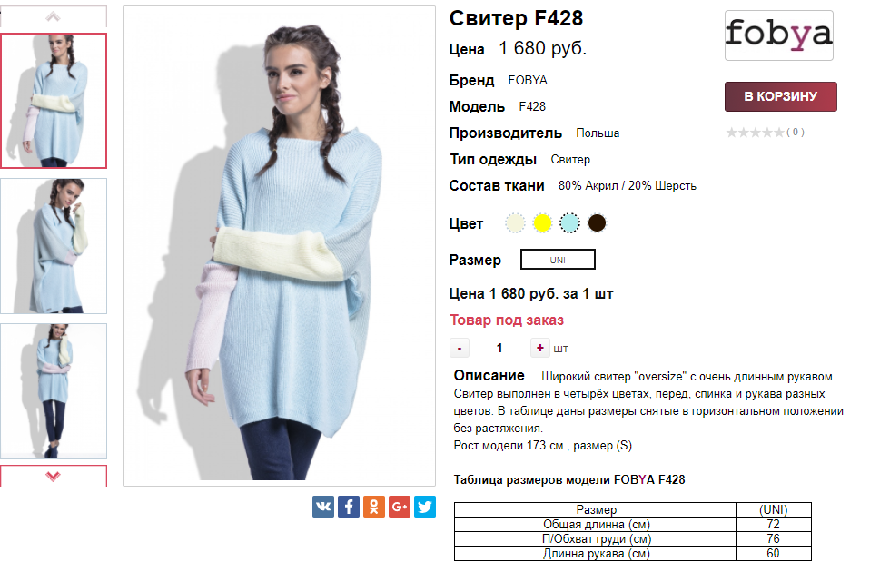Image resolution: width=870 pixels, height=562 pixels.
Task: View the second thumbnail with the raised sleeve
Action: click(x=54, y=246)
